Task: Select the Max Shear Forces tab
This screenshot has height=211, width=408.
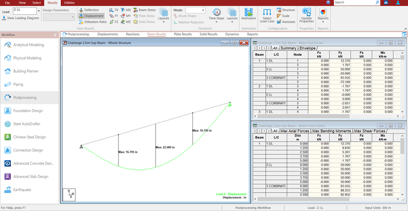Action: [370, 131]
